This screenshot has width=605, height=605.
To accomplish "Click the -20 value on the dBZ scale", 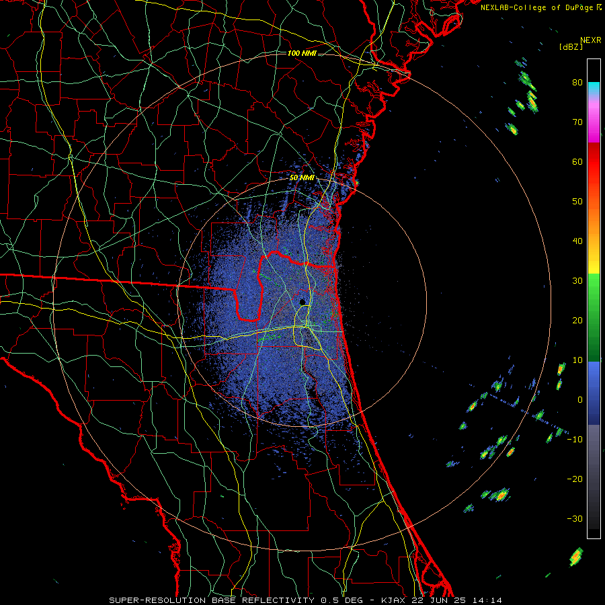I will click(x=575, y=479).
